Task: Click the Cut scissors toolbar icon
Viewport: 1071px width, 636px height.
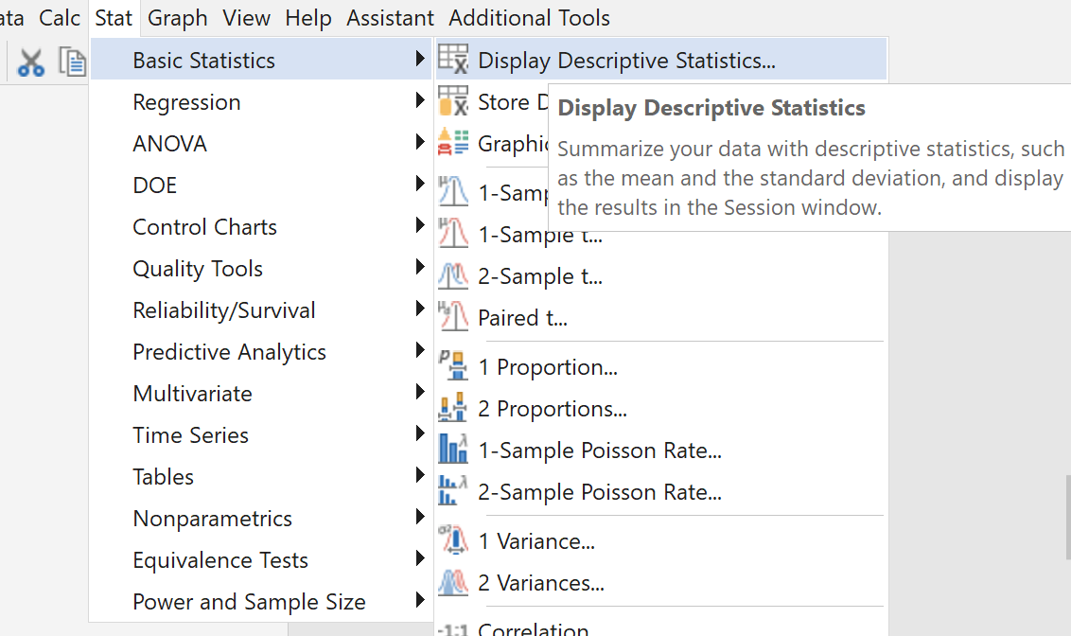Action: 30,62
